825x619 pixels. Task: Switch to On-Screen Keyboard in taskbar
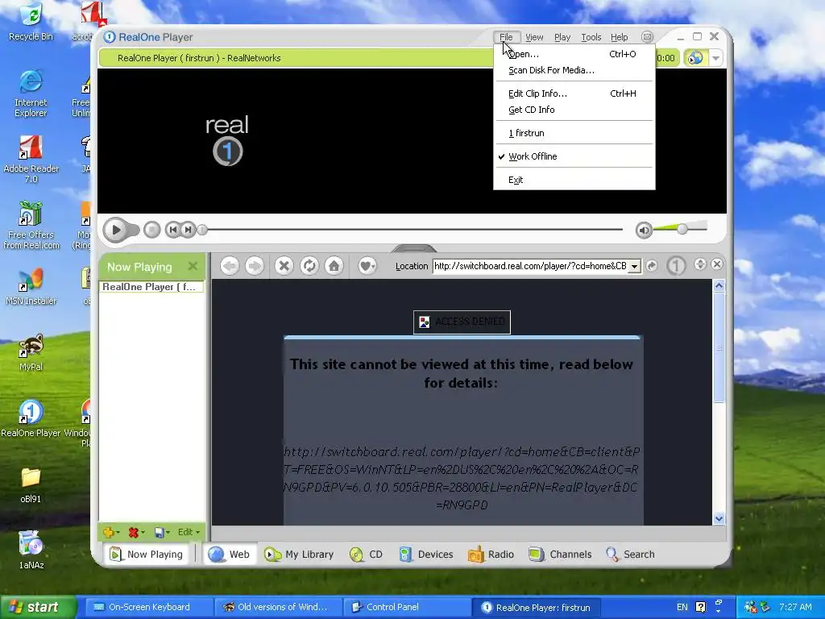tap(147, 607)
